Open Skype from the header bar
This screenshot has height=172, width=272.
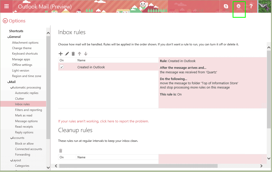click(x=226, y=6)
